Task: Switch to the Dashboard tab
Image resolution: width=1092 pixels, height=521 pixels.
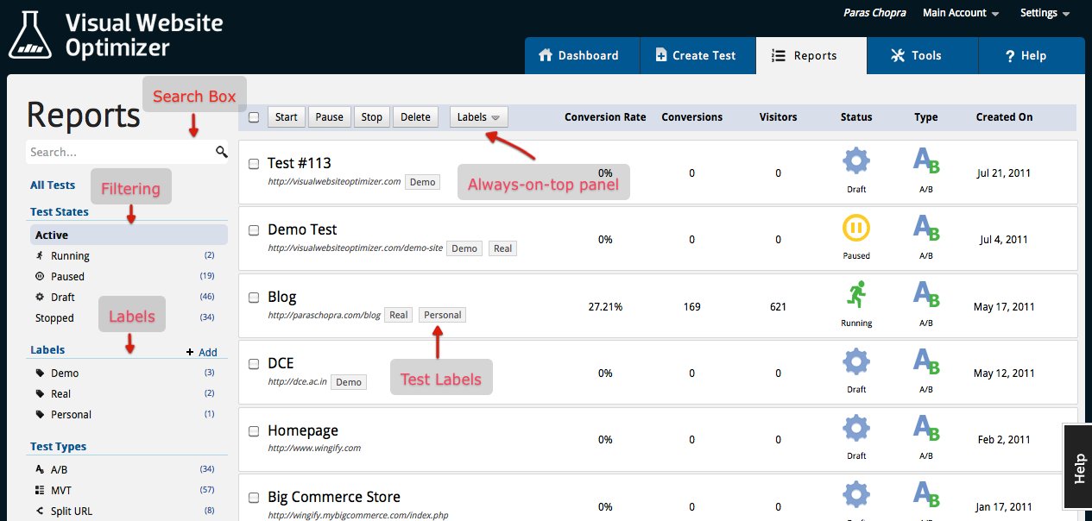Action: (x=582, y=55)
